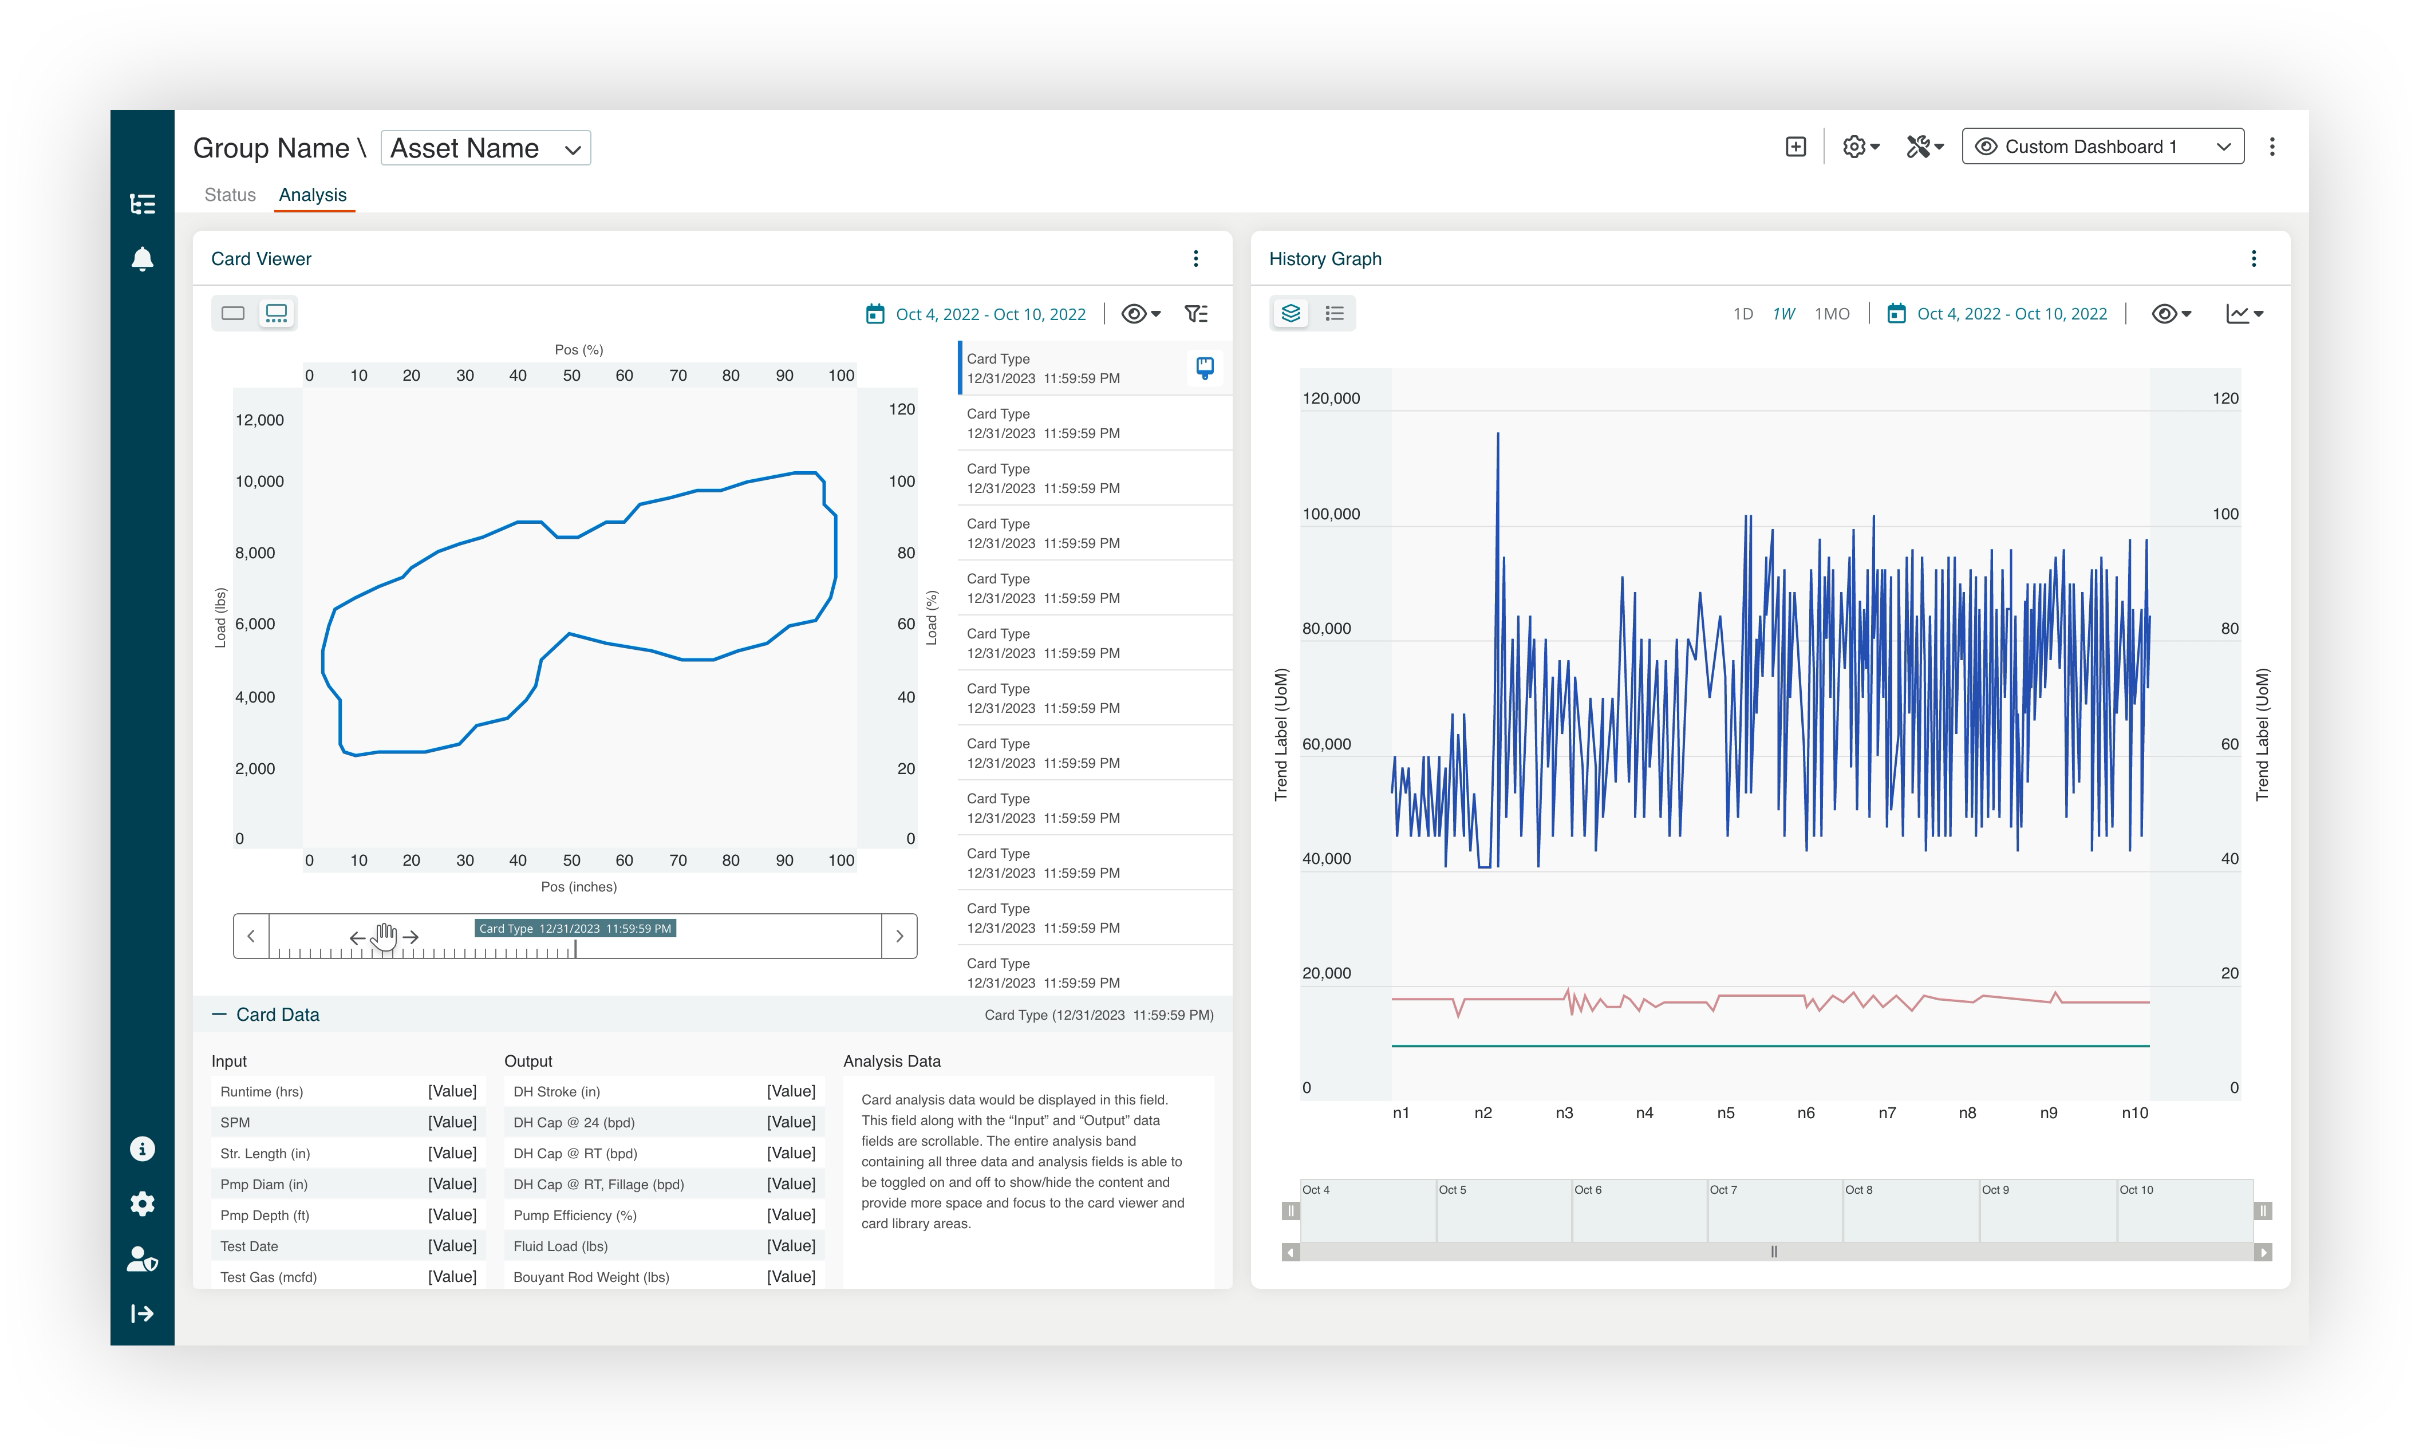Toggle History Graph list view

1334,314
